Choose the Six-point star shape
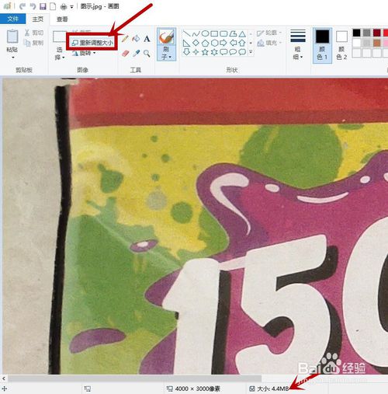The height and width of the screenshot is (394, 388). pyautogui.click(x=214, y=52)
